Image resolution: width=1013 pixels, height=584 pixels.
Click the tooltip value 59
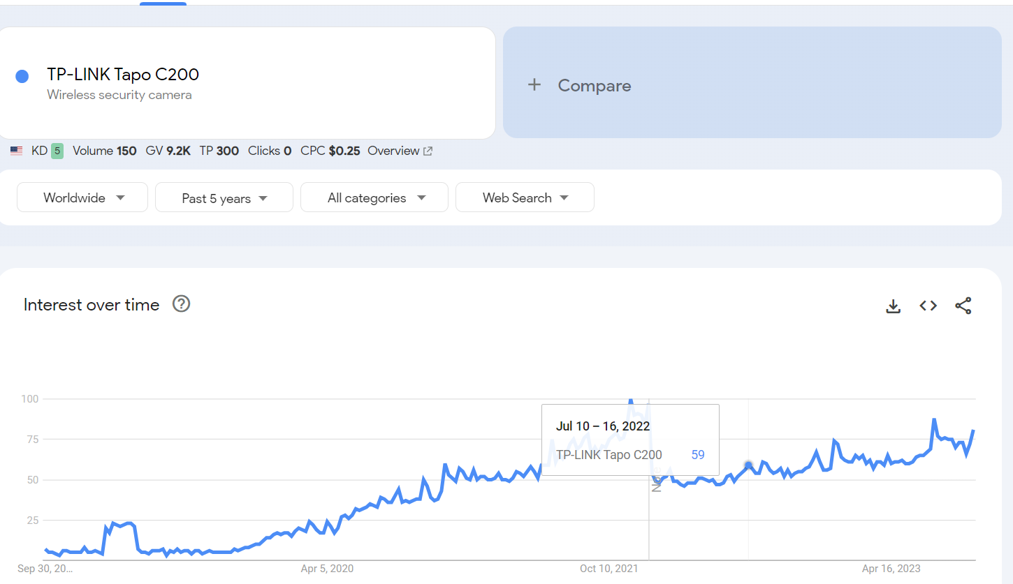pos(698,455)
